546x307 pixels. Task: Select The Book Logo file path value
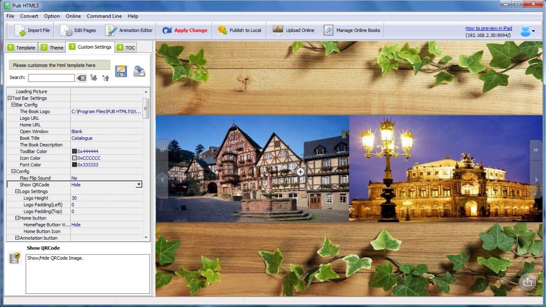[106, 112]
